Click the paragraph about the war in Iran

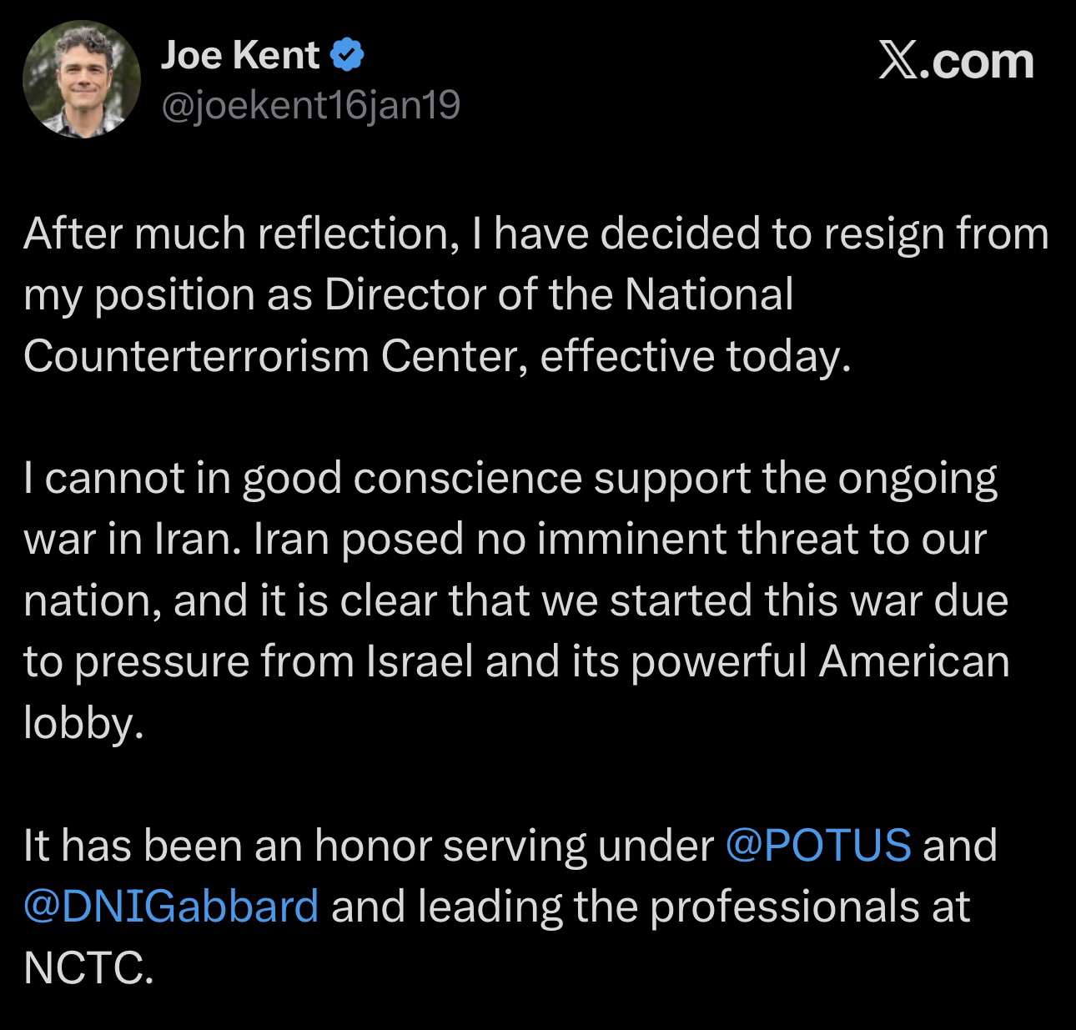517,600
